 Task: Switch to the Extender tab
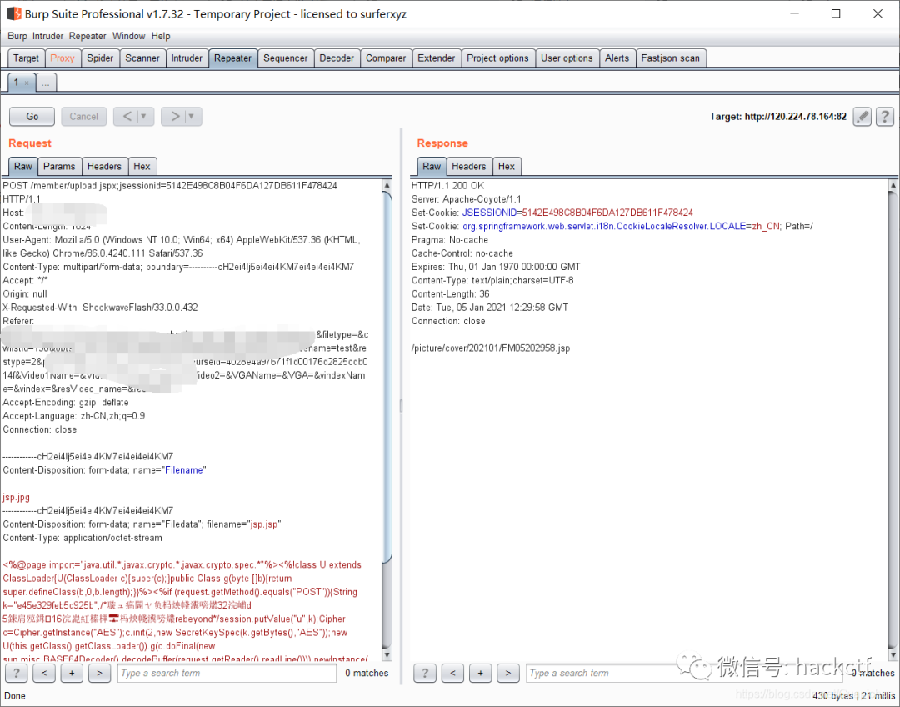[436, 58]
